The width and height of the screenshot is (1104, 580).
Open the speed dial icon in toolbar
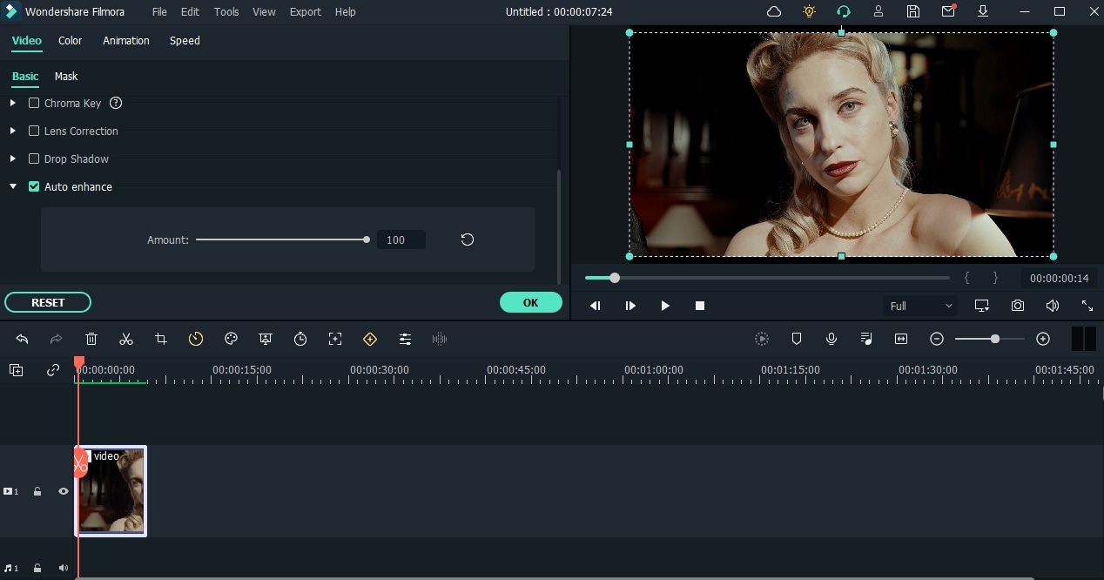coord(196,339)
